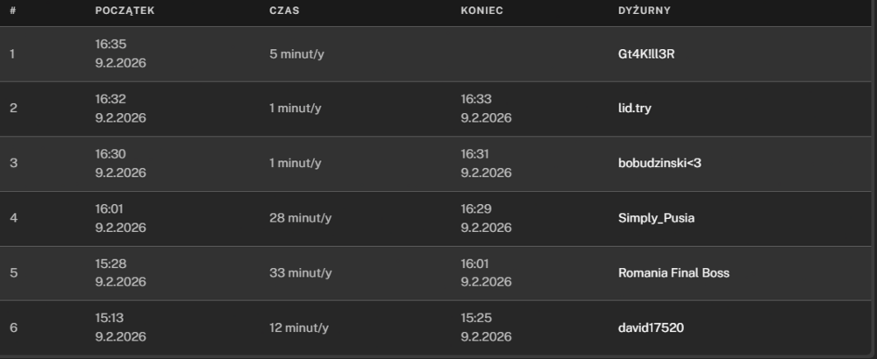Click the 12 minut/y duration

298,328
